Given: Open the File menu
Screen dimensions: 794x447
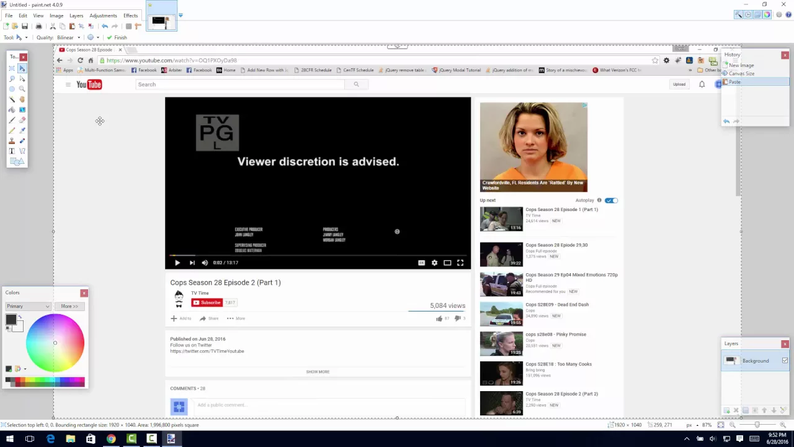Looking at the screenshot, I should pyautogui.click(x=9, y=16).
